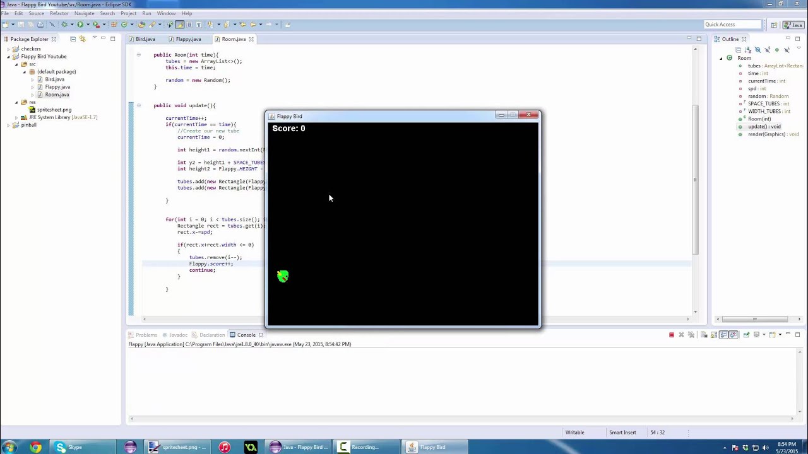The height and width of the screenshot is (454, 808).
Task: Click the Remove Launch gray X icon
Action: (x=681, y=335)
